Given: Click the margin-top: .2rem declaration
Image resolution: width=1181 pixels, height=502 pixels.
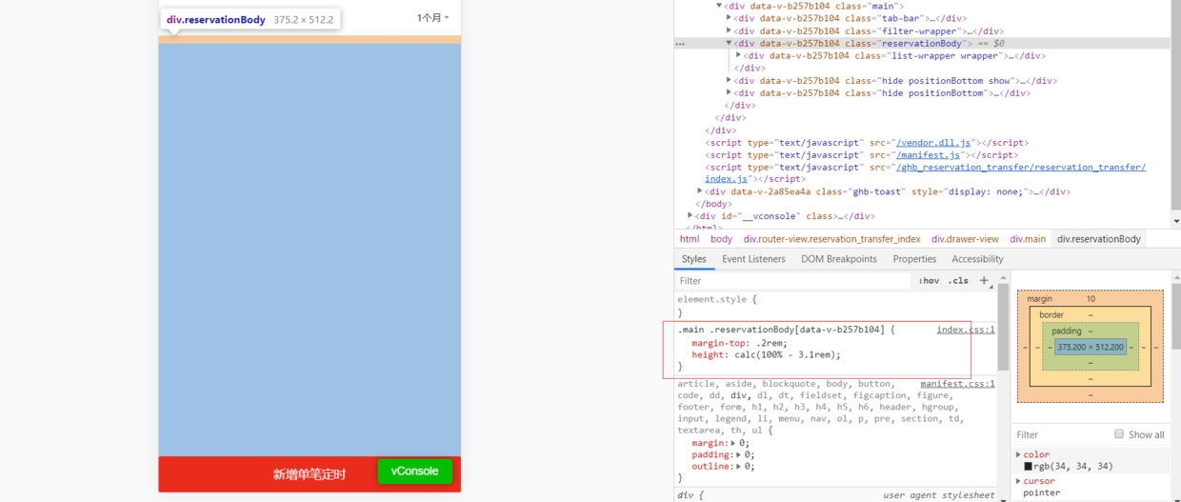Looking at the screenshot, I should click(x=740, y=343).
